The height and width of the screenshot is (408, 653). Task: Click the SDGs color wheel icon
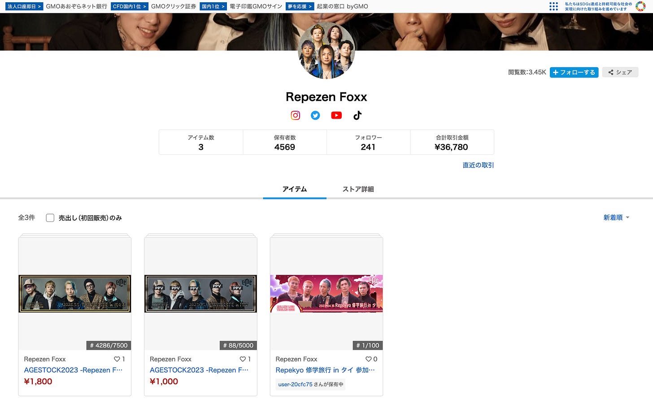coord(640,6)
